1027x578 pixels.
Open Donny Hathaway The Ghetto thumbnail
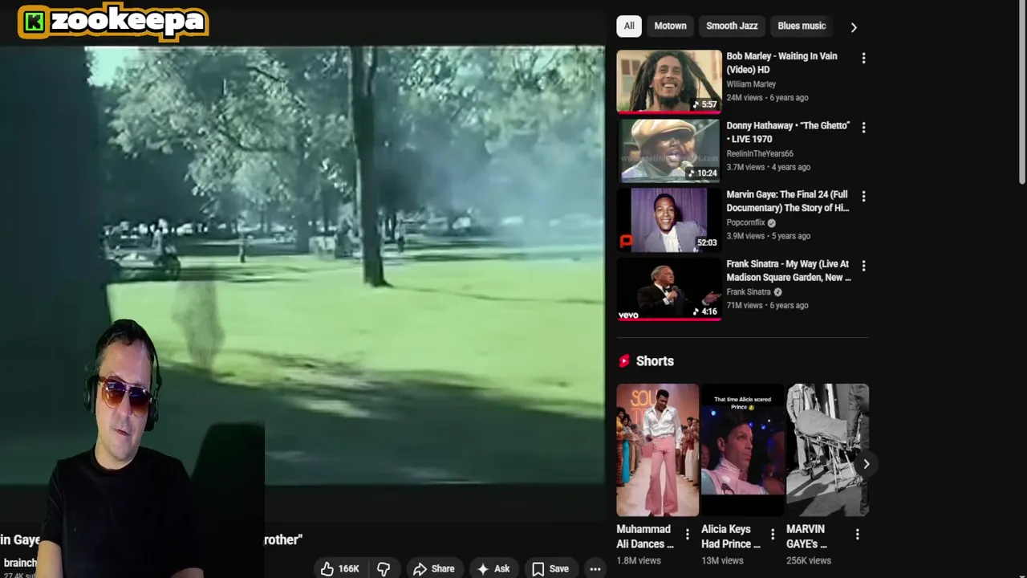click(x=669, y=150)
